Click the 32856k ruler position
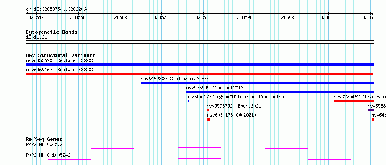Screen dimensions: 386x165 click(119, 17)
